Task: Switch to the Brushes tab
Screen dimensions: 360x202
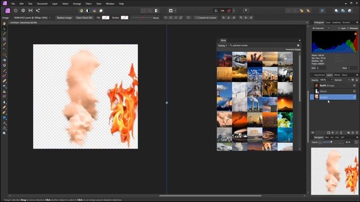Action: click(x=346, y=22)
